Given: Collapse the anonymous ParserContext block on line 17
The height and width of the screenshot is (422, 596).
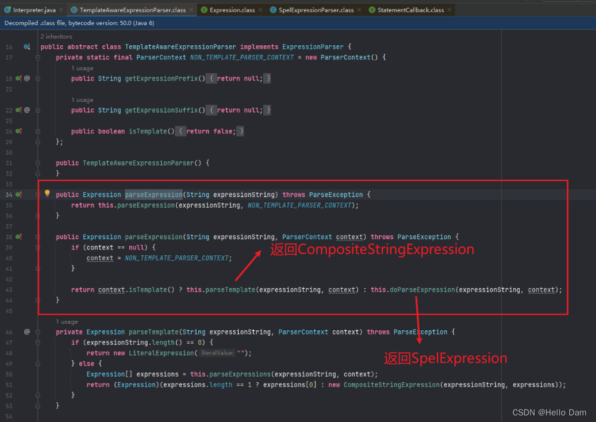Looking at the screenshot, I should 38,58.
